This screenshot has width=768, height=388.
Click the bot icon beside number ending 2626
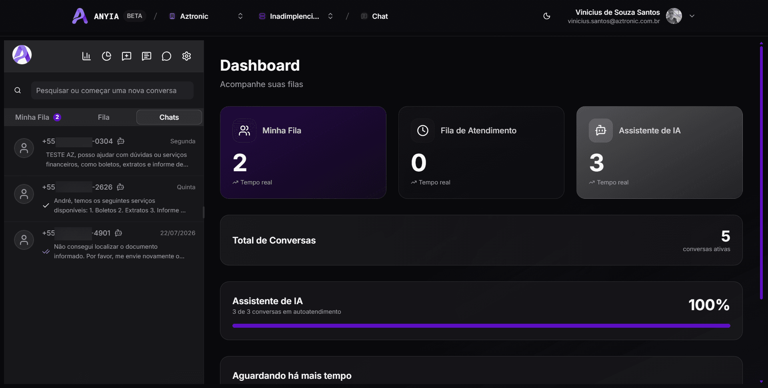tap(120, 187)
